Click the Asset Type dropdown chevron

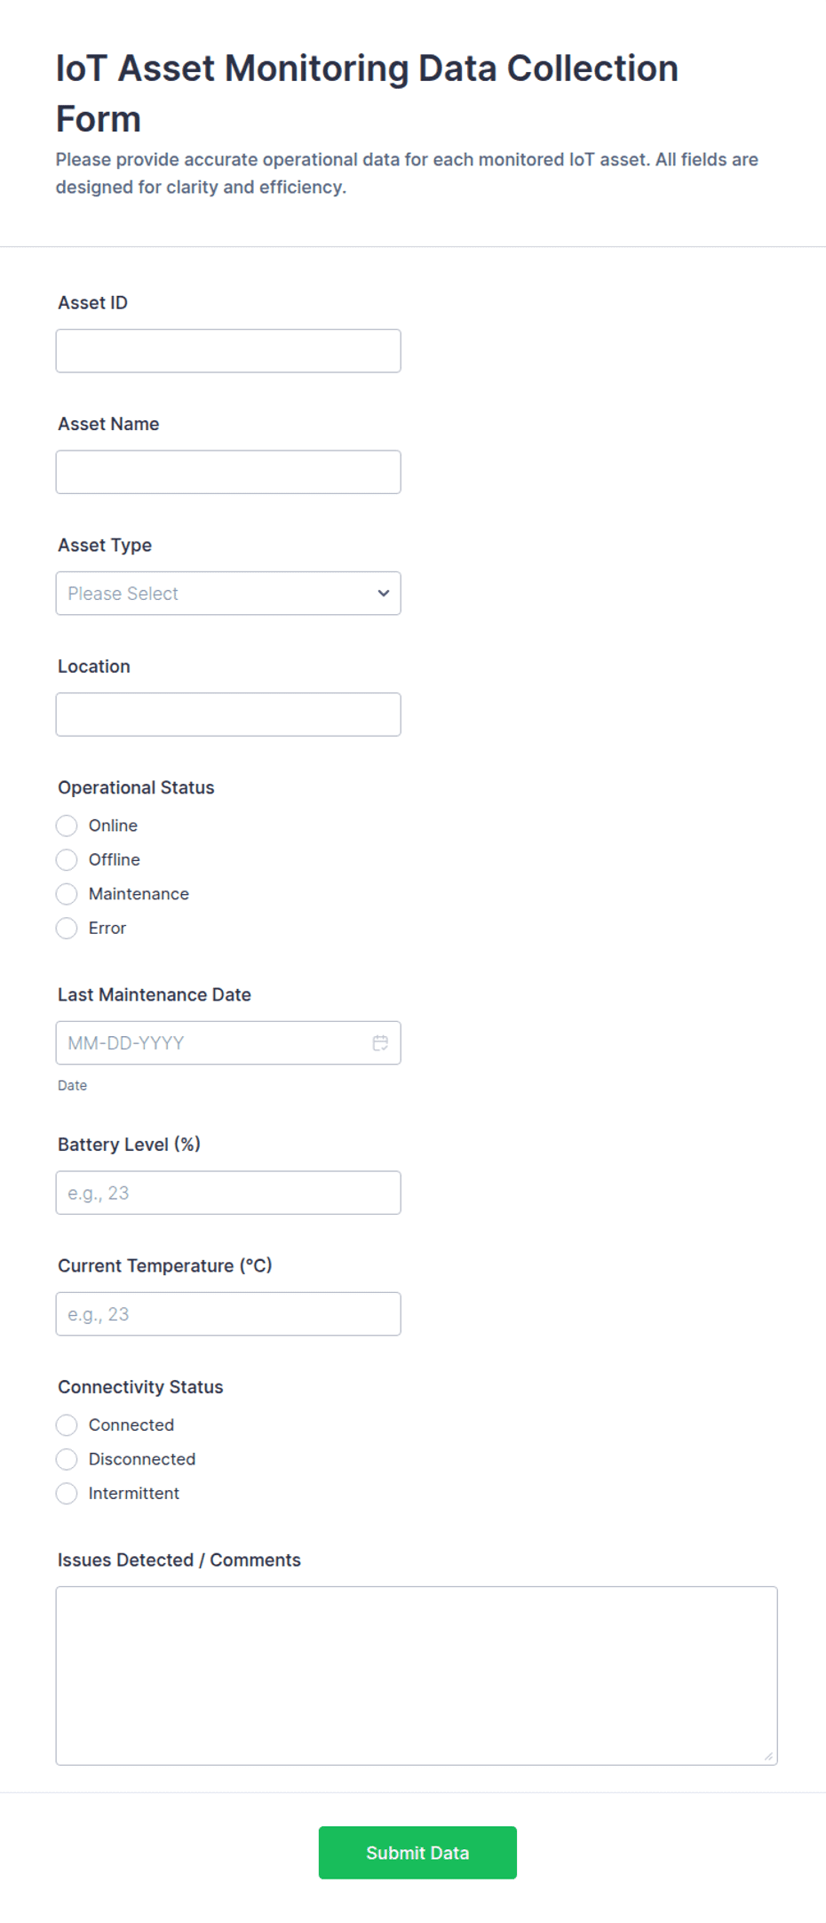point(384,593)
